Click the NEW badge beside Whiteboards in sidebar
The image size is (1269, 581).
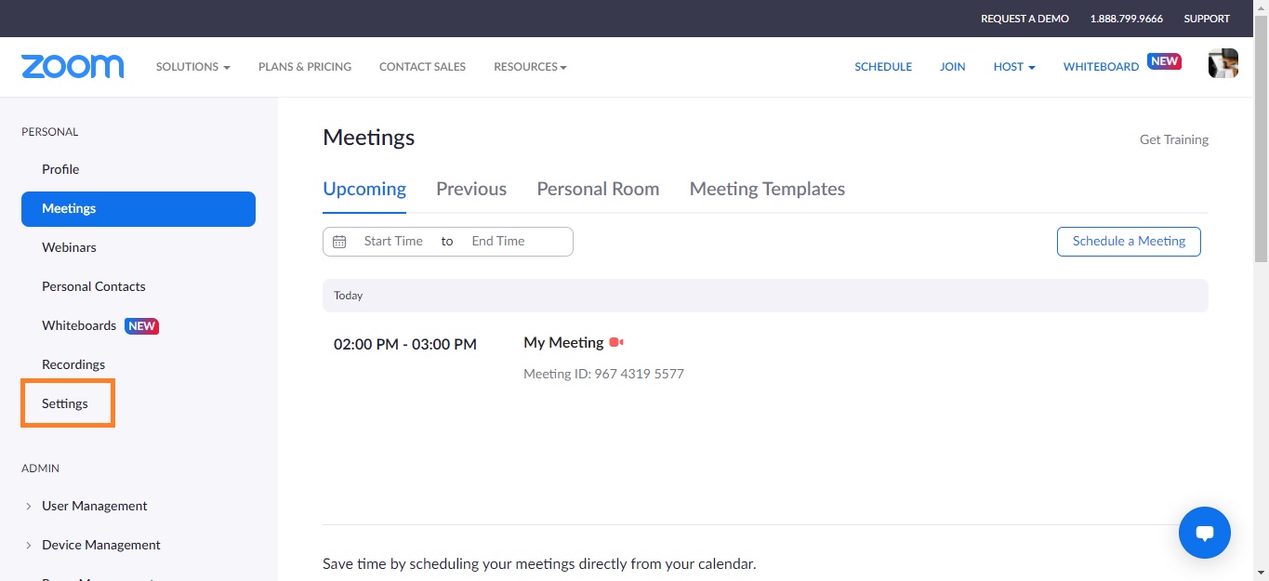click(141, 325)
